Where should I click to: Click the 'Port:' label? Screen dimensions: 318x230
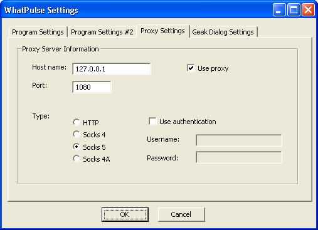point(40,85)
